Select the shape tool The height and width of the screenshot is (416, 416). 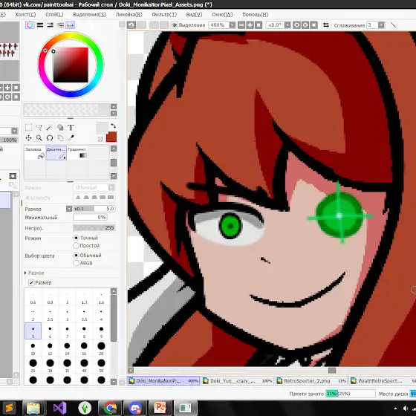tap(60, 127)
